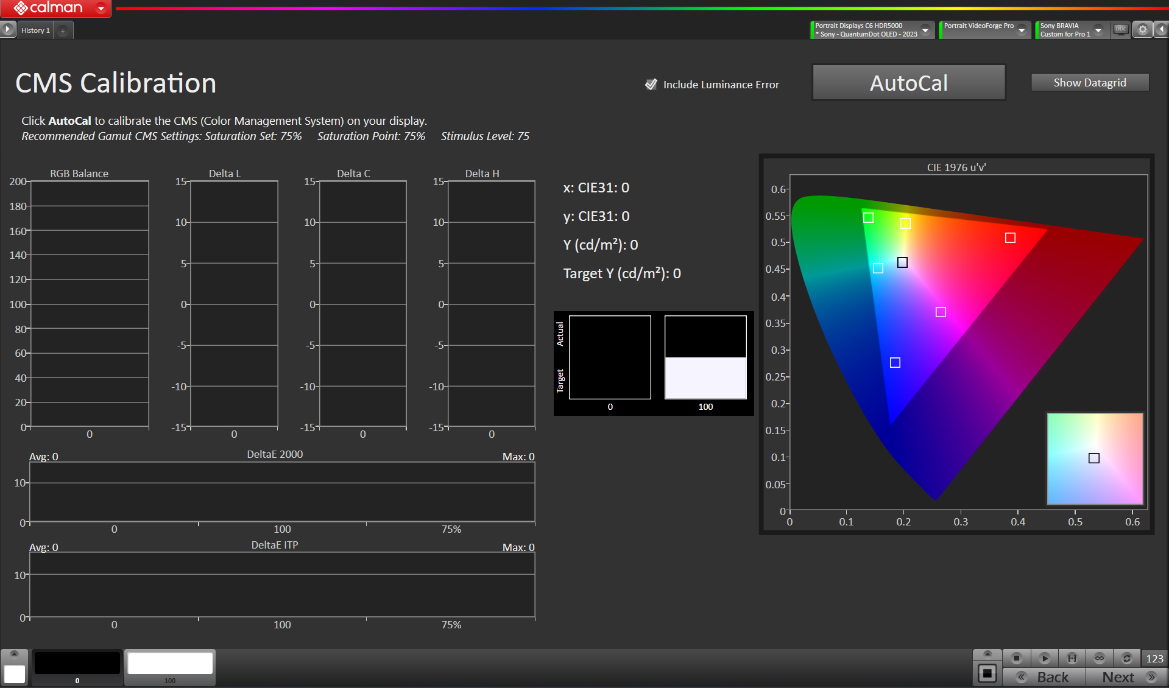This screenshot has width=1169, height=688.
Task: Start continuous read with infinity icon
Action: point(1100,658)
